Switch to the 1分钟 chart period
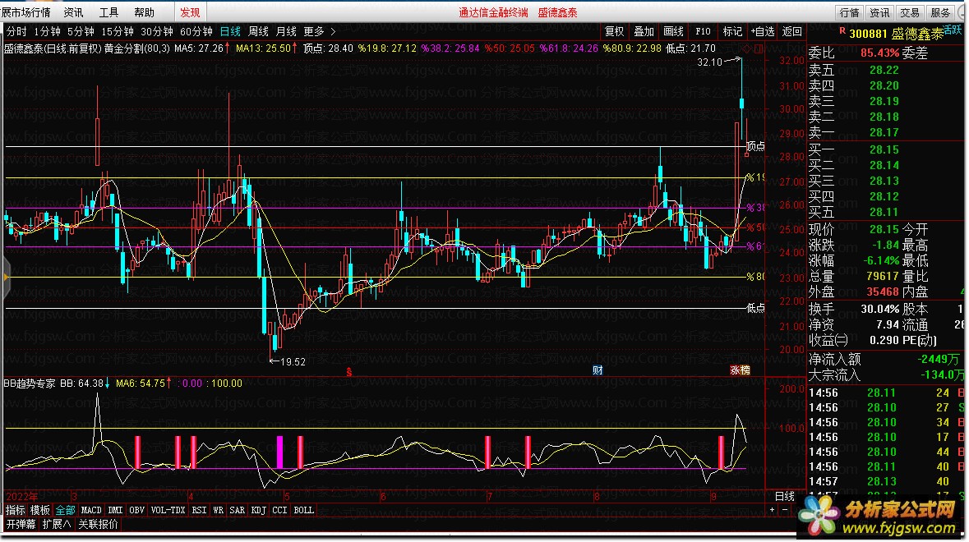The image size is (969, 542). click(47, 31)
